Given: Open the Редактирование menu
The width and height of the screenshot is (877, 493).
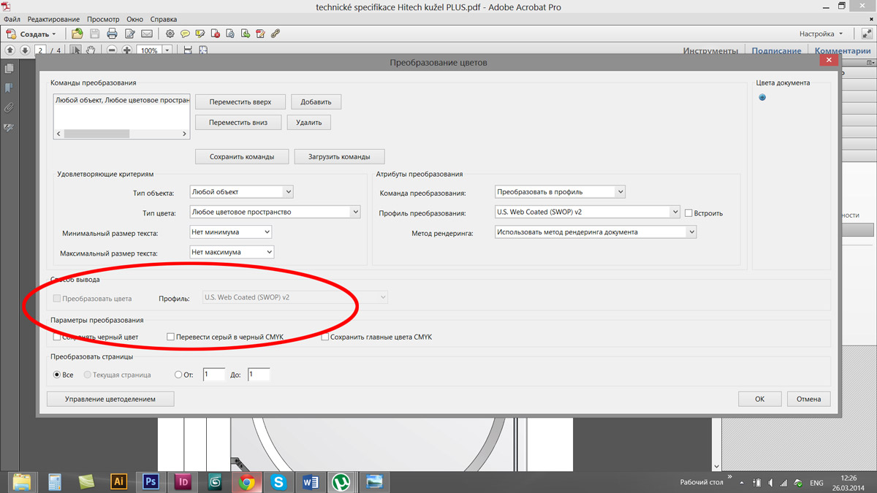Looking at the screenshot, I should 54,19.
